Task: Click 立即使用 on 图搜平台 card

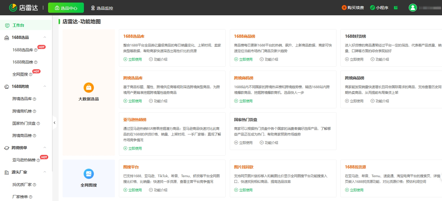Action: tap(133, 190)
